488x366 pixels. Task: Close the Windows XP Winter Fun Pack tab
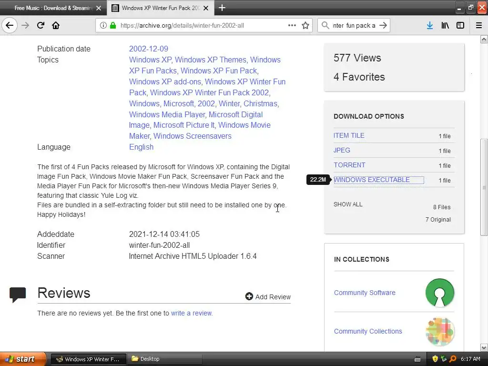coord(206,8)
